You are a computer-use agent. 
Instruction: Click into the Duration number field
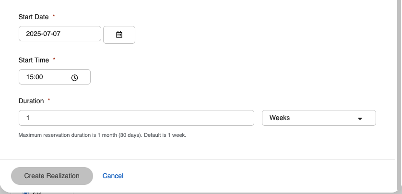[x=136, y=118]
